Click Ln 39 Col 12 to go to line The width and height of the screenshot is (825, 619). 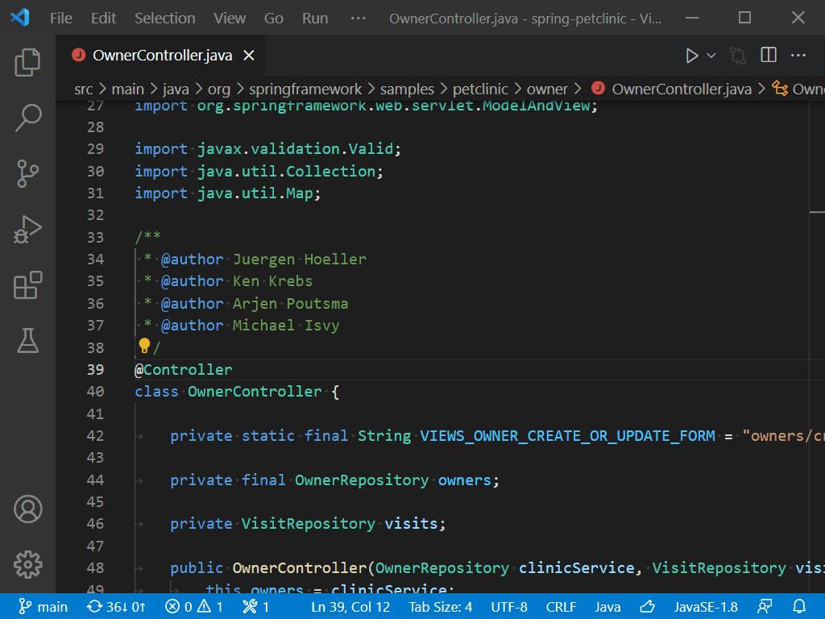(x=350, y=608)
